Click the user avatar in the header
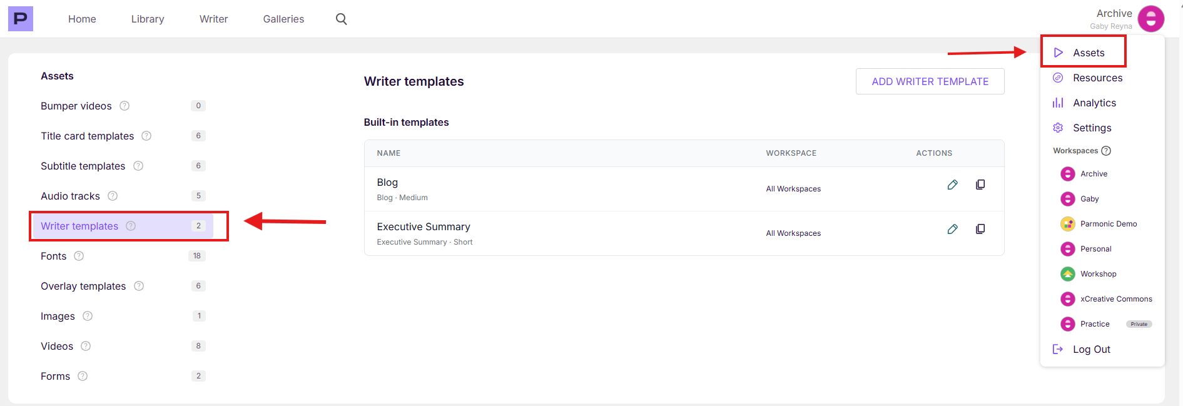Viewport: 1183px width, 406px height. point(1150,19)
